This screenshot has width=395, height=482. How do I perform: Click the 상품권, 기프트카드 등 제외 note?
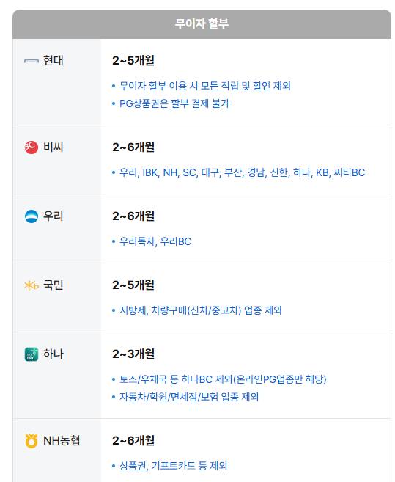(173, 466)
